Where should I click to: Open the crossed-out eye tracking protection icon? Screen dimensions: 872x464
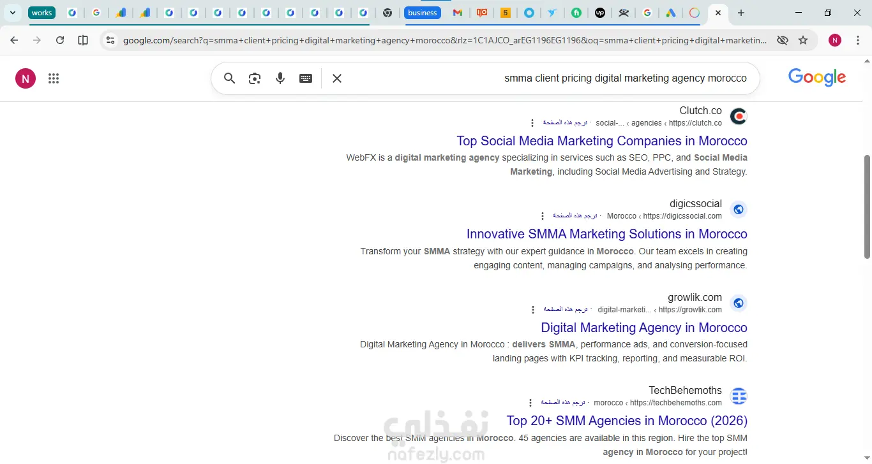pyautogui.click(x=783, y=40)
